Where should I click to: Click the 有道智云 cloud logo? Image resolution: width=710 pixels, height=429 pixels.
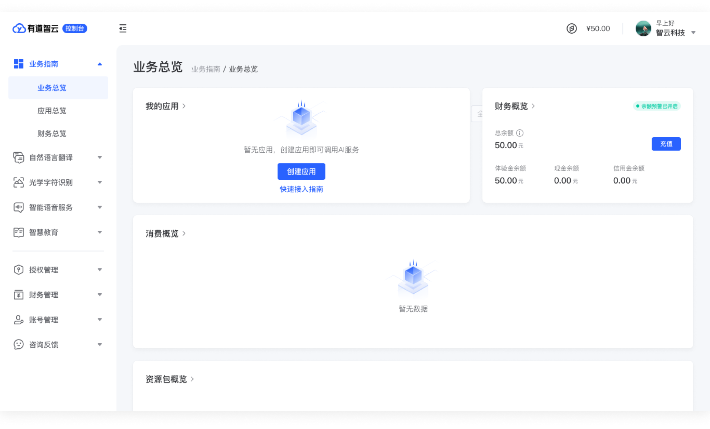click(x=19, y=28)
